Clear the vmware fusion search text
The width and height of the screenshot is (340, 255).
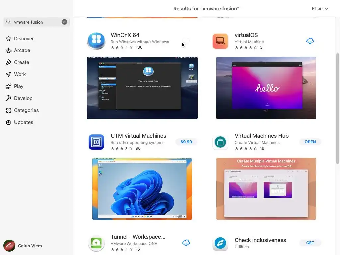(64, 22)
